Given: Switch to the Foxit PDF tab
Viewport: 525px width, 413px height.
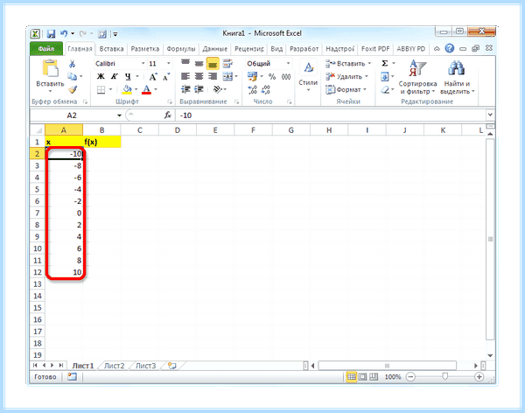Looking at the screenshot, I should (375, 49).
